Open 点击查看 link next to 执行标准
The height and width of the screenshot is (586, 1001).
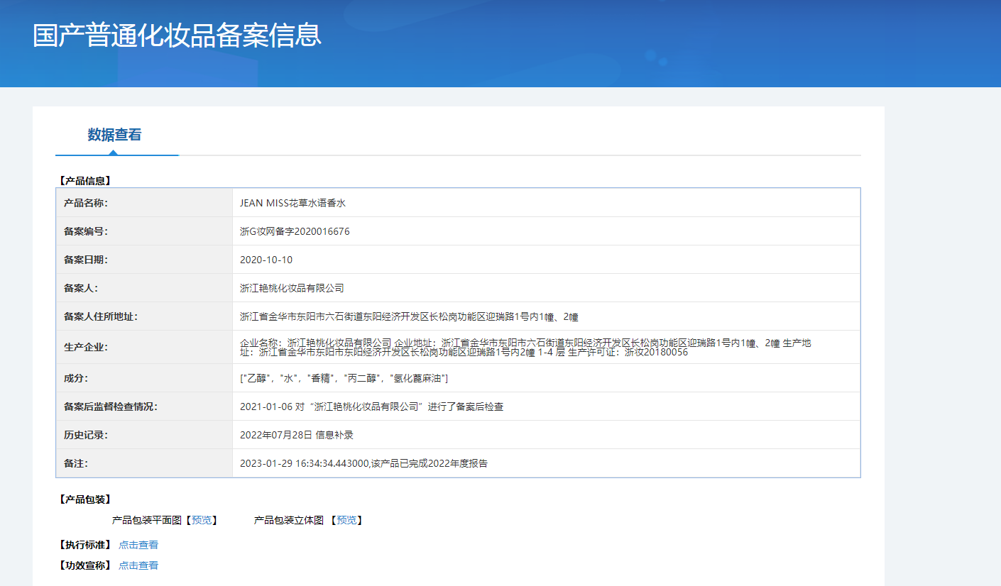click(138, 545)
